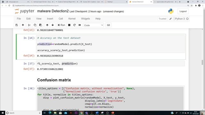Click inside the In [14] code cell
This screenshot has width=205, height=115.
click(110, 44)
